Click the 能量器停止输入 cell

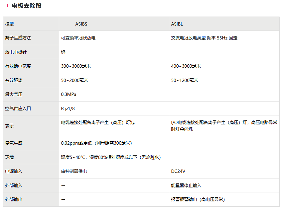[x=186, y=185]
